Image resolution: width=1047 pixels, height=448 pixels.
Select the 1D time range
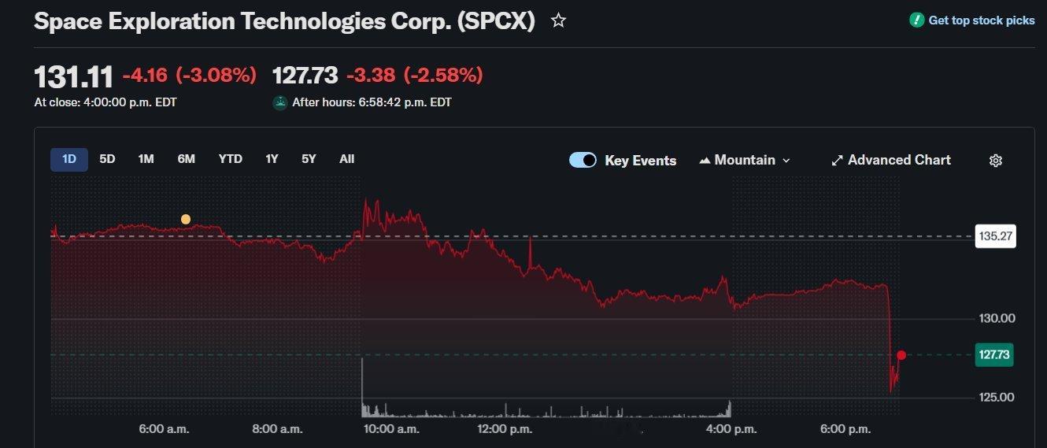pyautogui.click(x=69, y=159)
